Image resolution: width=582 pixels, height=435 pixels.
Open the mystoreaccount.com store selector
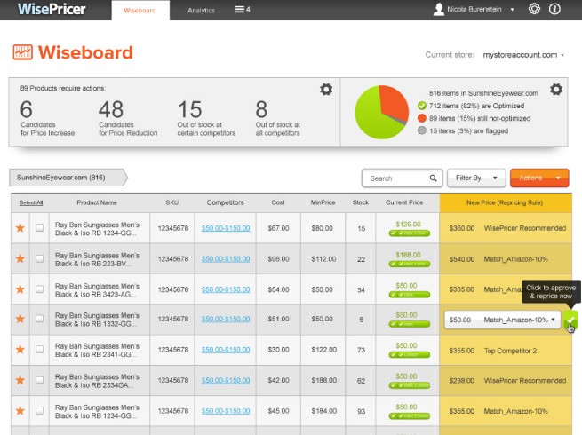[x=523, y=55]
